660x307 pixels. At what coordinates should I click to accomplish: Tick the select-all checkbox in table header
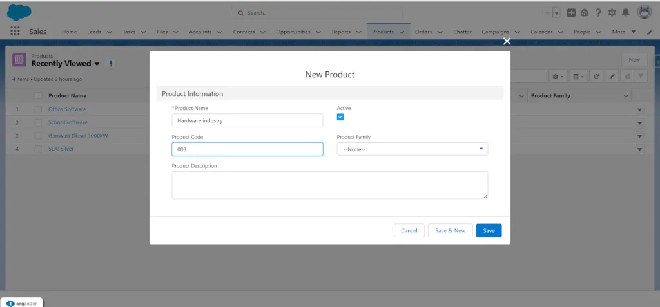38,95
